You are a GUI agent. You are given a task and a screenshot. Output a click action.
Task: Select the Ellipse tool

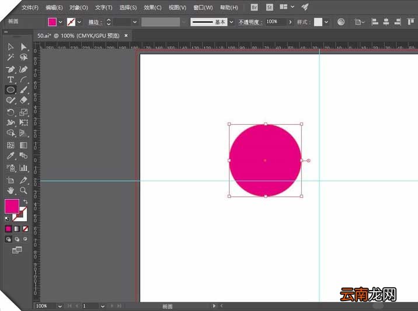tap(11, 90)
